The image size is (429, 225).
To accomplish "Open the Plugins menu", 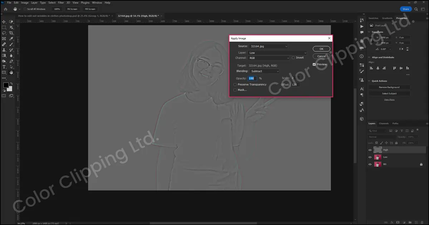I will [85, 2].
